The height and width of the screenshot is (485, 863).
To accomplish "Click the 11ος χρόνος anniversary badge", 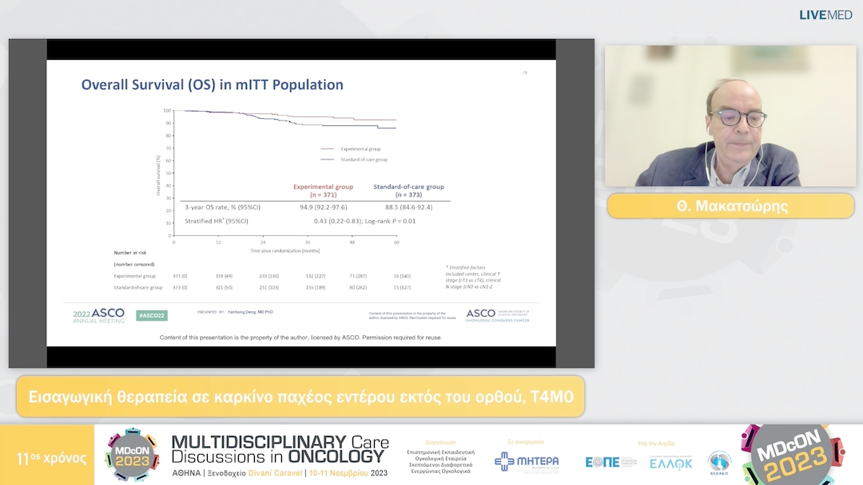I will [51, 459].
